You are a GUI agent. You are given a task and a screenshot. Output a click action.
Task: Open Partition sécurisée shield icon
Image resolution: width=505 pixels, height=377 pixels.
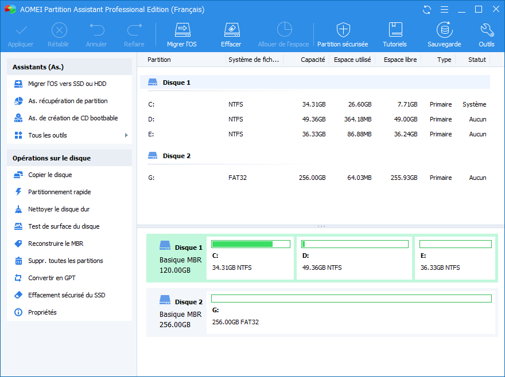click(x=343, y=30)
